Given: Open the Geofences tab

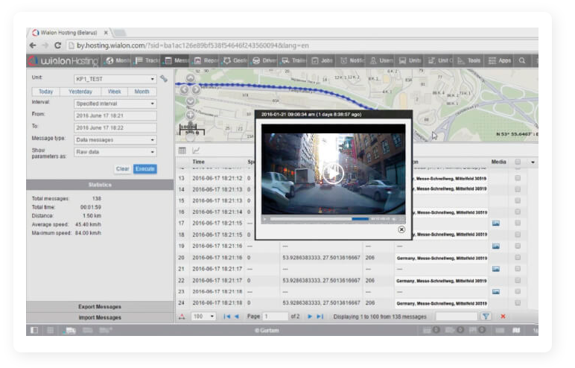Looking at the screenshot, I should click(235, 61).
